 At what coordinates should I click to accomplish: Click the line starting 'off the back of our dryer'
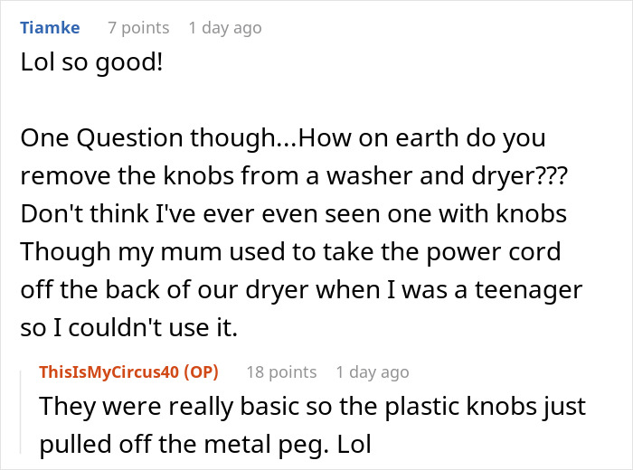301,290
